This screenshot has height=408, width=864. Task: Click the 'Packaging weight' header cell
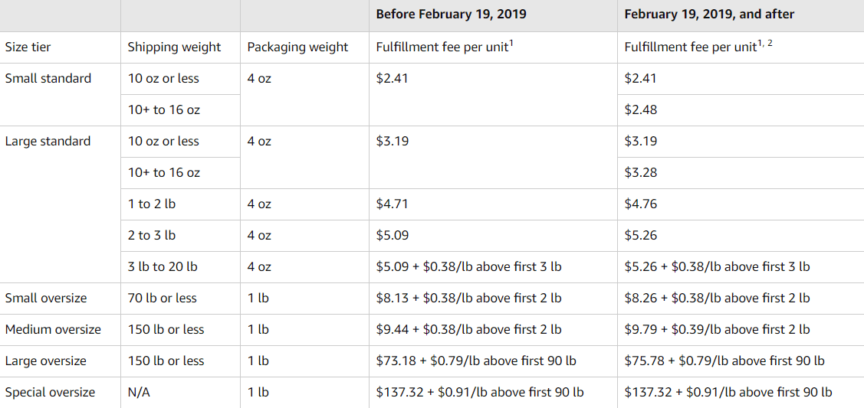297,47
